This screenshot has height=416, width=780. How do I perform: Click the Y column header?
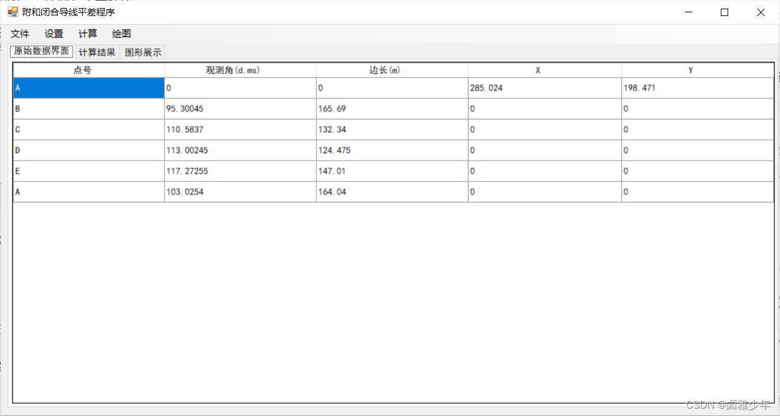click(x=697, y=70)
